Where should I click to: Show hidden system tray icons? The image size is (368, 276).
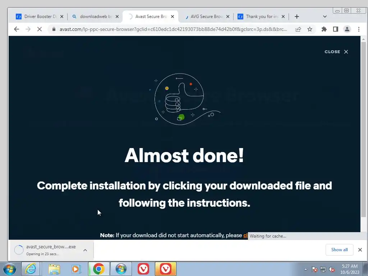pos(305,269)
